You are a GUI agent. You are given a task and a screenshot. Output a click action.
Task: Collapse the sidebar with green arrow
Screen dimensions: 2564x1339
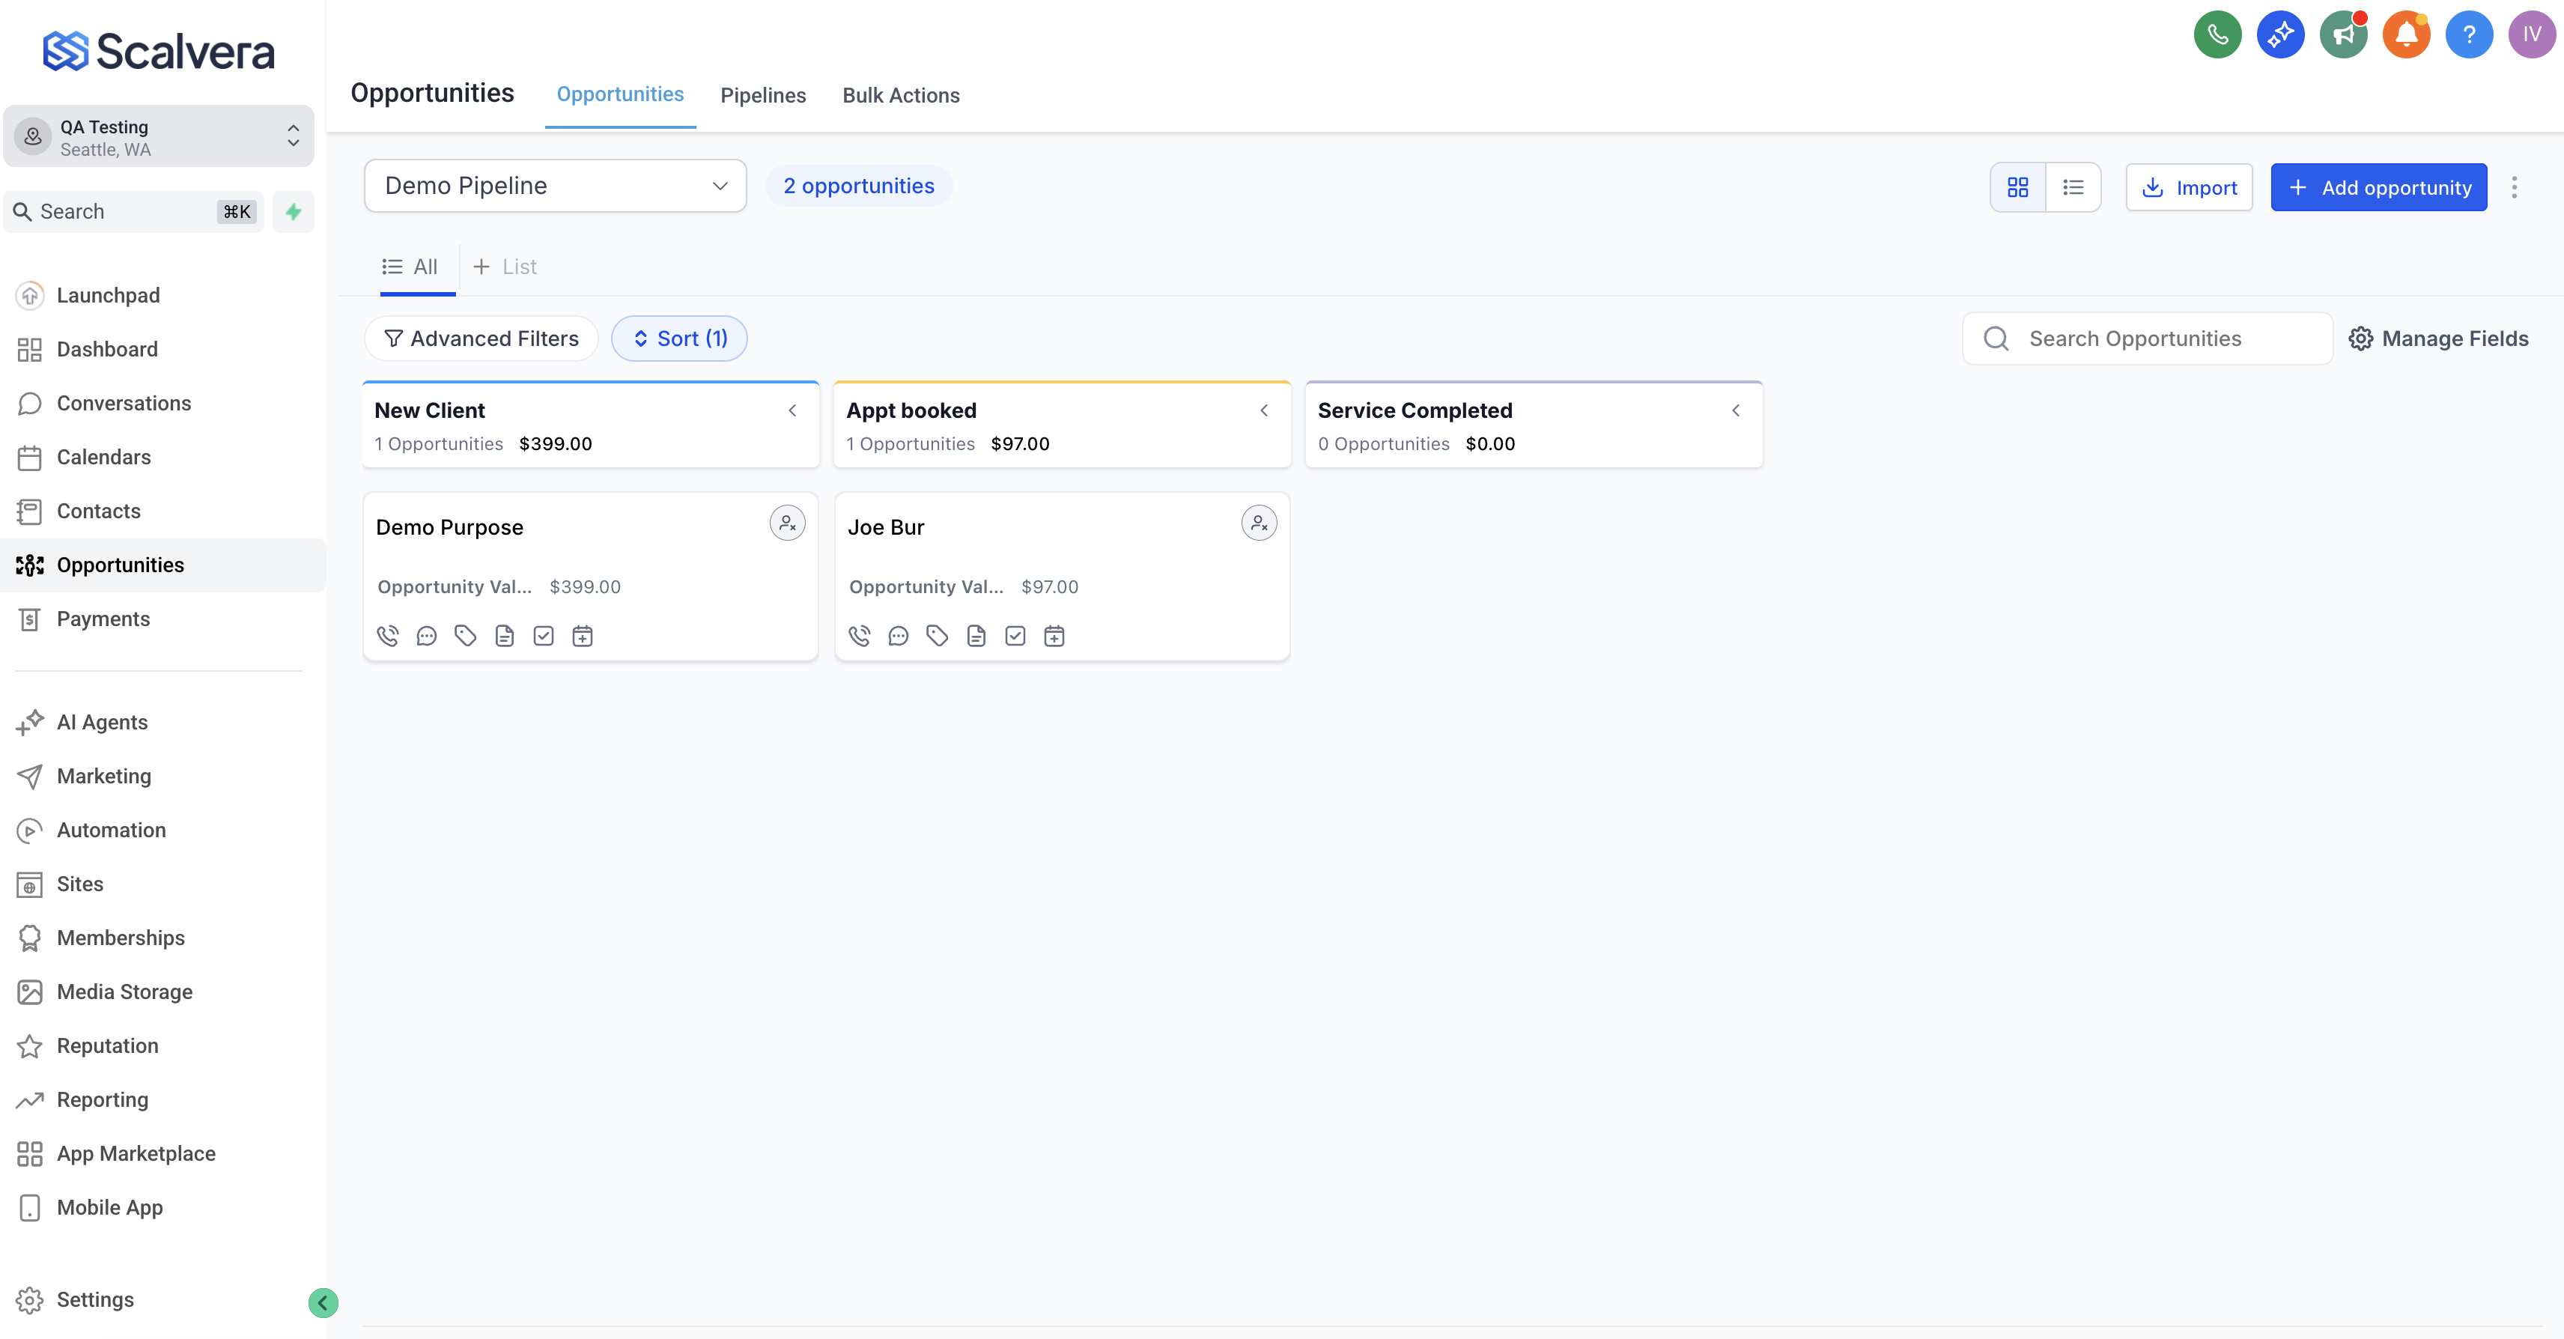pos(323,1302)
